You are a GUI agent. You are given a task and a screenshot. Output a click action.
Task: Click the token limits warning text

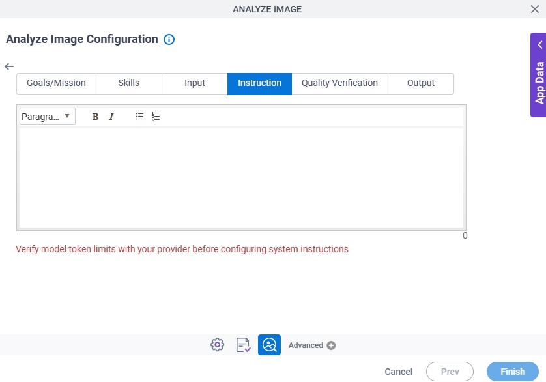(182, 249)
